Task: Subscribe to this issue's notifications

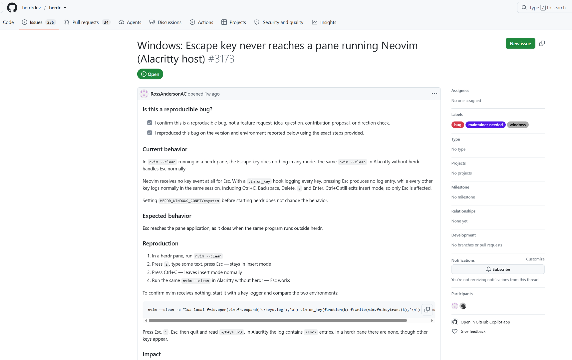Action: tap(498, 269)
